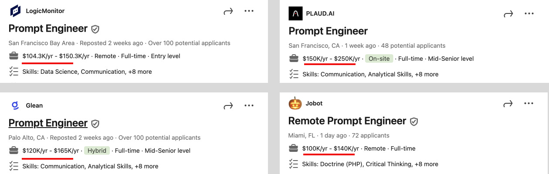Open the LogicMonitor Prompt Engineer title
Screen dimensions: 549x174
tap(48, 29)
